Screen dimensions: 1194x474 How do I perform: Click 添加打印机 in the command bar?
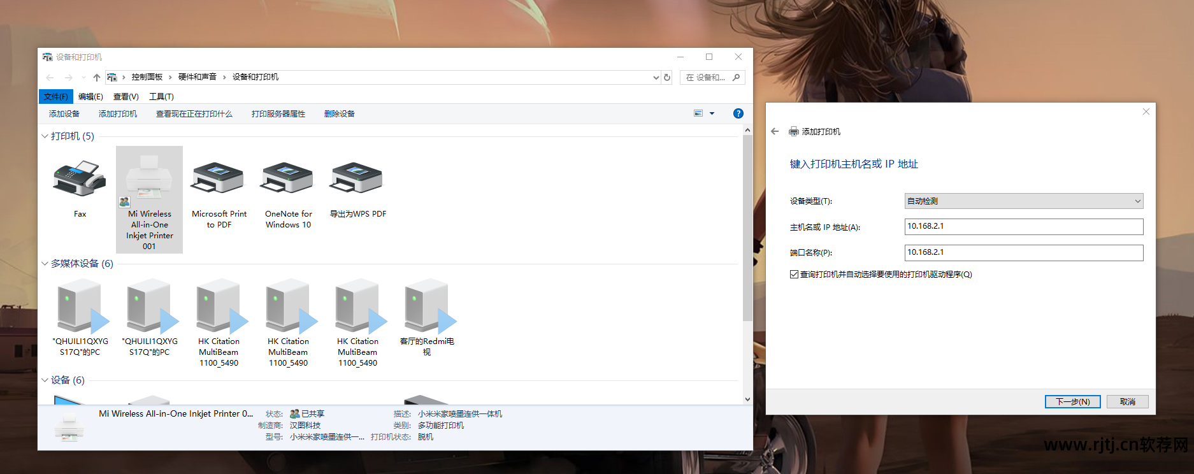pyautogui.click(x=118, y=114)
